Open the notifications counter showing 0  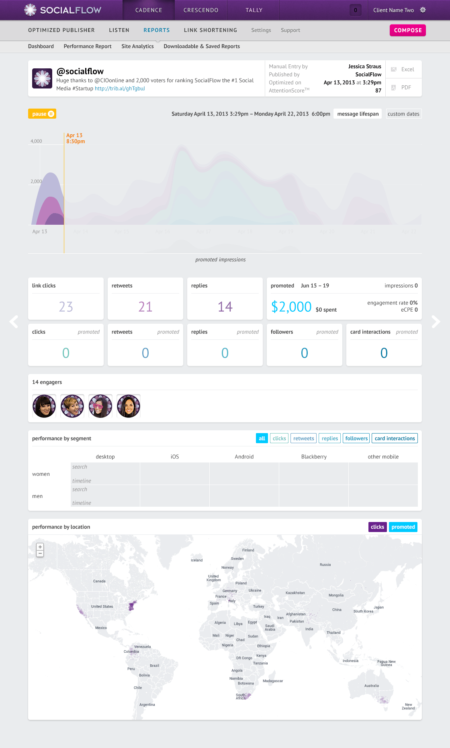point(356,10)
